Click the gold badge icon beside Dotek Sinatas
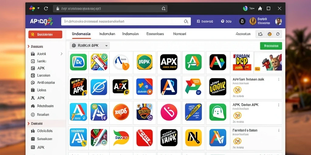Screen dimensions: 311x155 pyautogui.click(x=253, y=21)
